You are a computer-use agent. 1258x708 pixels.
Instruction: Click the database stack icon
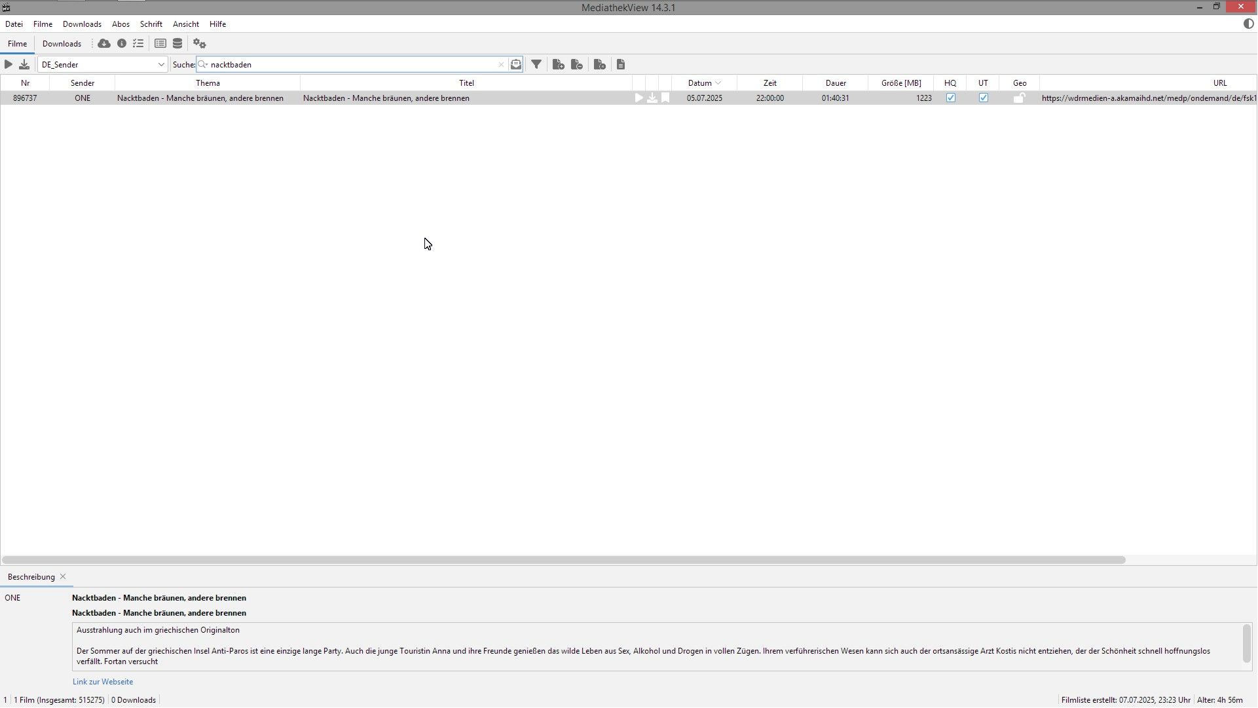(x=177, y=44)
